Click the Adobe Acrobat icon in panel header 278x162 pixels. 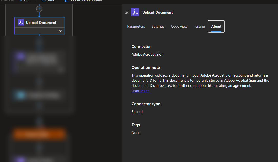point(135,12)
